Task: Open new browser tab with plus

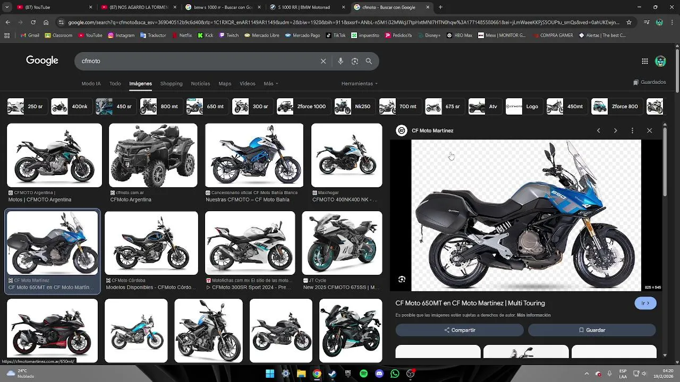Action: coord(440,7)
